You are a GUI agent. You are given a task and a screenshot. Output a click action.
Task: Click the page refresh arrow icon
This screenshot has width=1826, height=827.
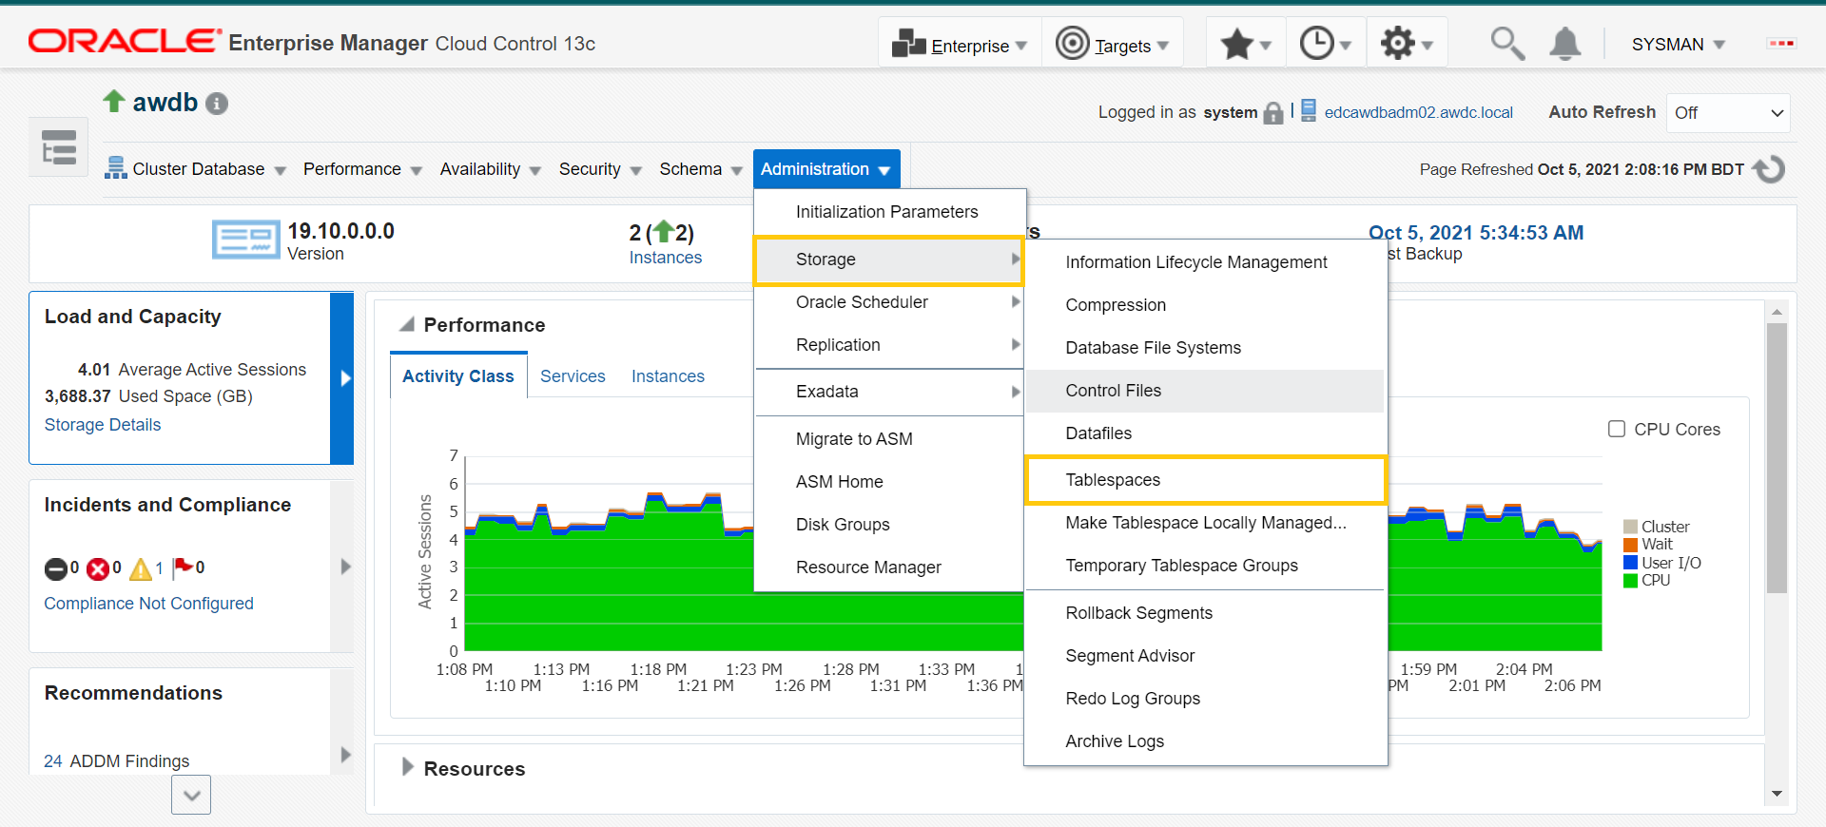point(1769,169)
